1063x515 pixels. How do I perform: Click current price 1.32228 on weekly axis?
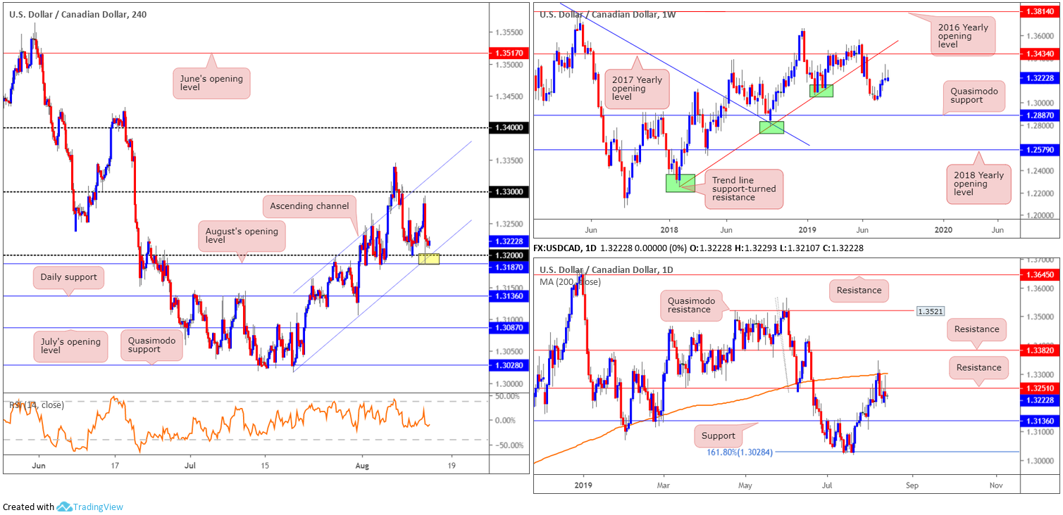coord(1041,77)
